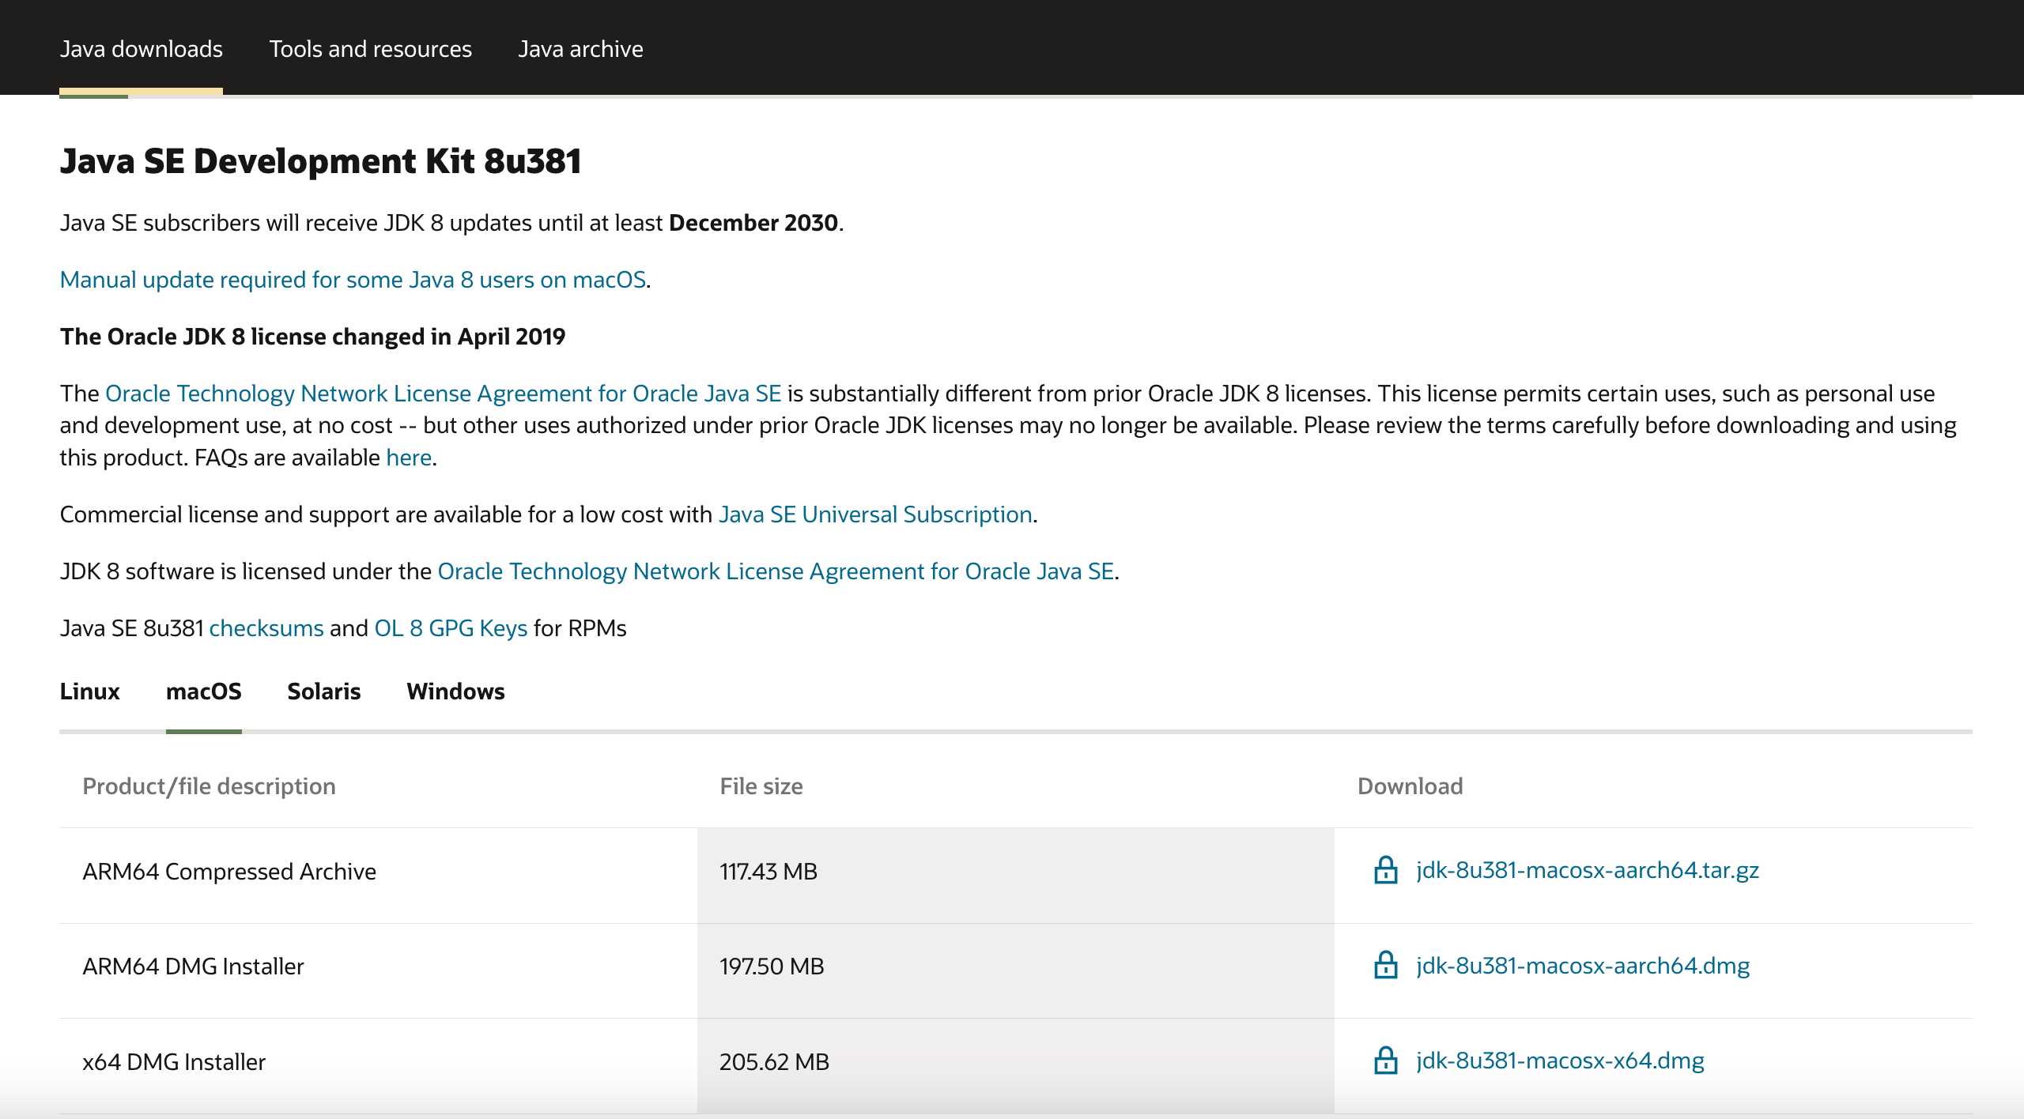Click lock icon beside x64.dmg download
Image resolution: width=2024 pixels, height=1119 pixels.
coord(1385,1061)
